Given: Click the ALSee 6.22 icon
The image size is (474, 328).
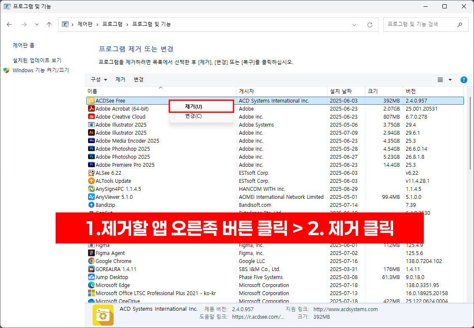Looking at the screenshot, I should click(91, 173).
